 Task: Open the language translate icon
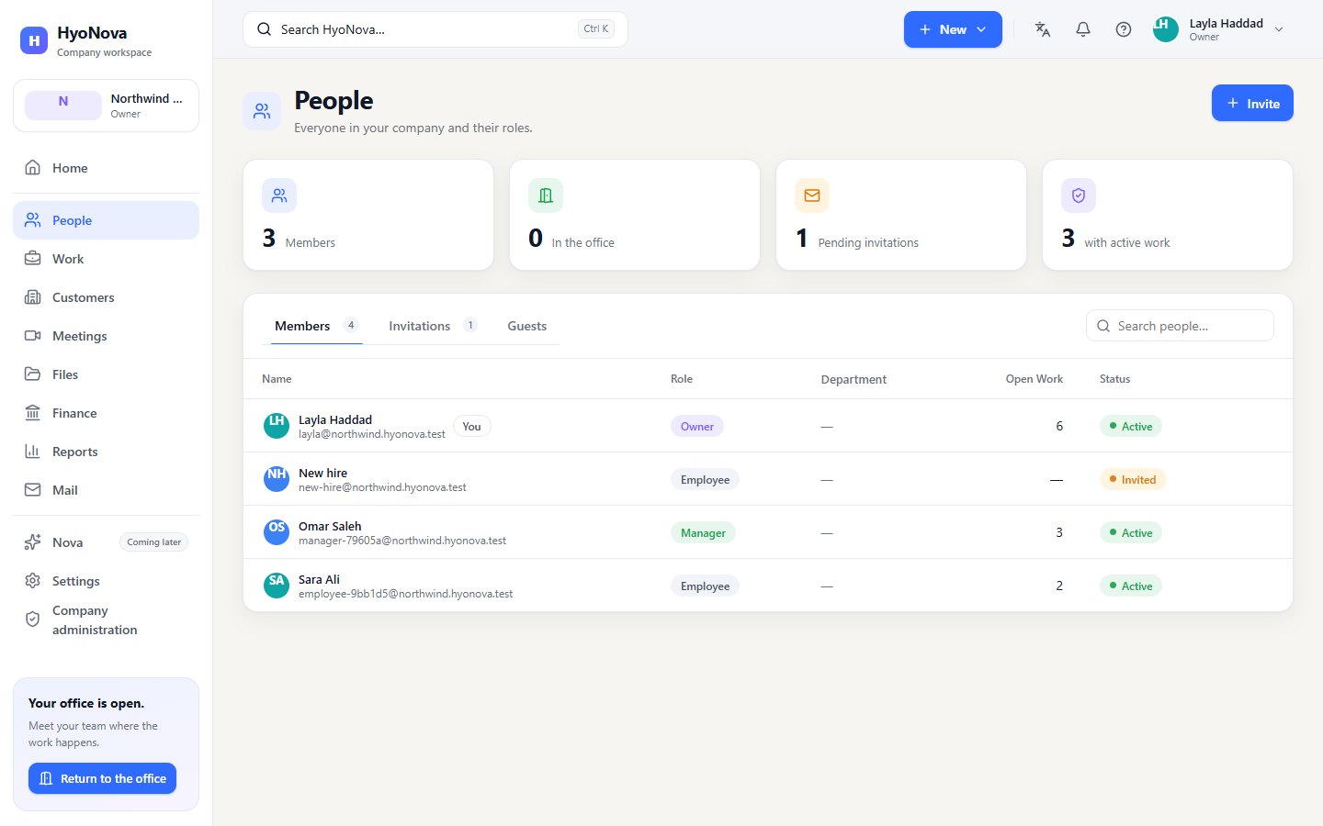(1042, 29)
